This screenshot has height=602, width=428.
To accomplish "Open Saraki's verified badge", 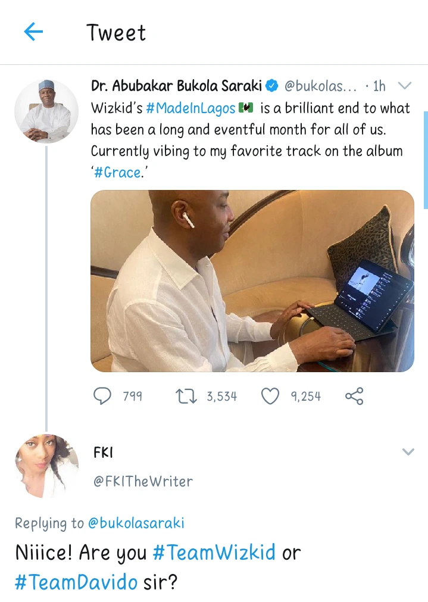I will tap(272, 86).
